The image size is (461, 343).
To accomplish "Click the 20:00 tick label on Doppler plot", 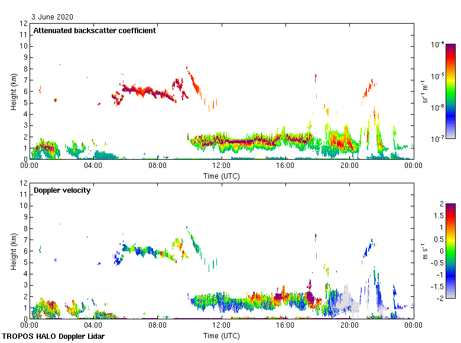I will (x=349, y=326).
